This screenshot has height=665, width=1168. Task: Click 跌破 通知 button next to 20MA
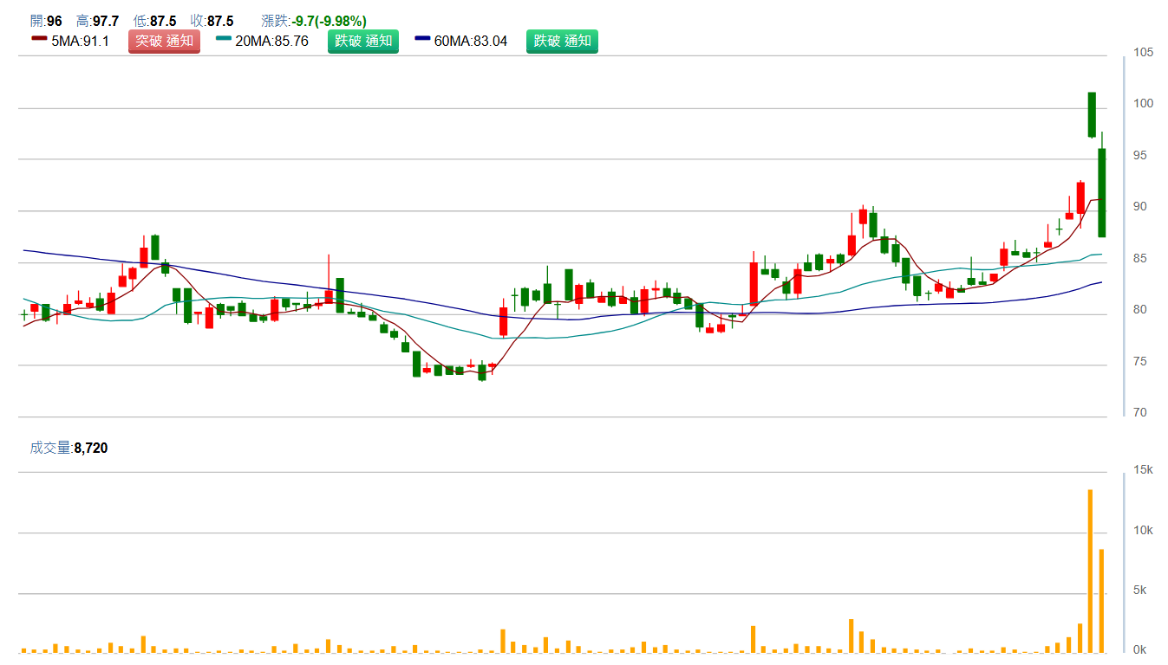pos(362,41)
